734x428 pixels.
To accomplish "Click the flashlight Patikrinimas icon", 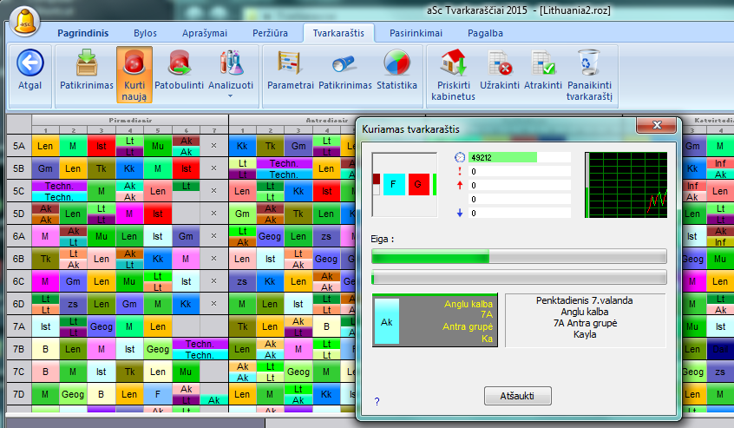I will [344, 63].
